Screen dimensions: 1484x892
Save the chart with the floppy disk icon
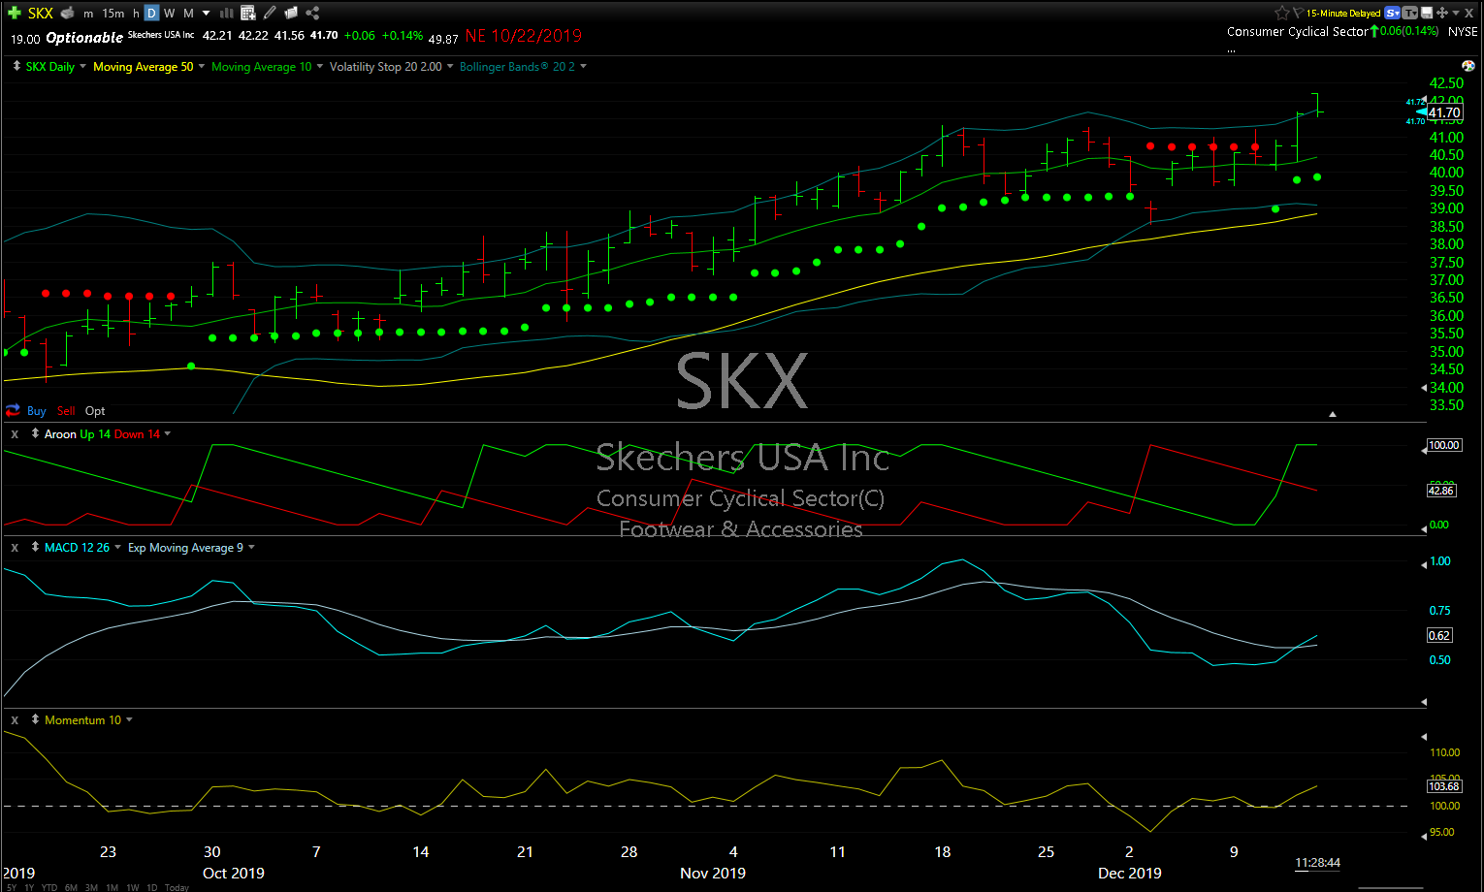[x=1427, y=13]
